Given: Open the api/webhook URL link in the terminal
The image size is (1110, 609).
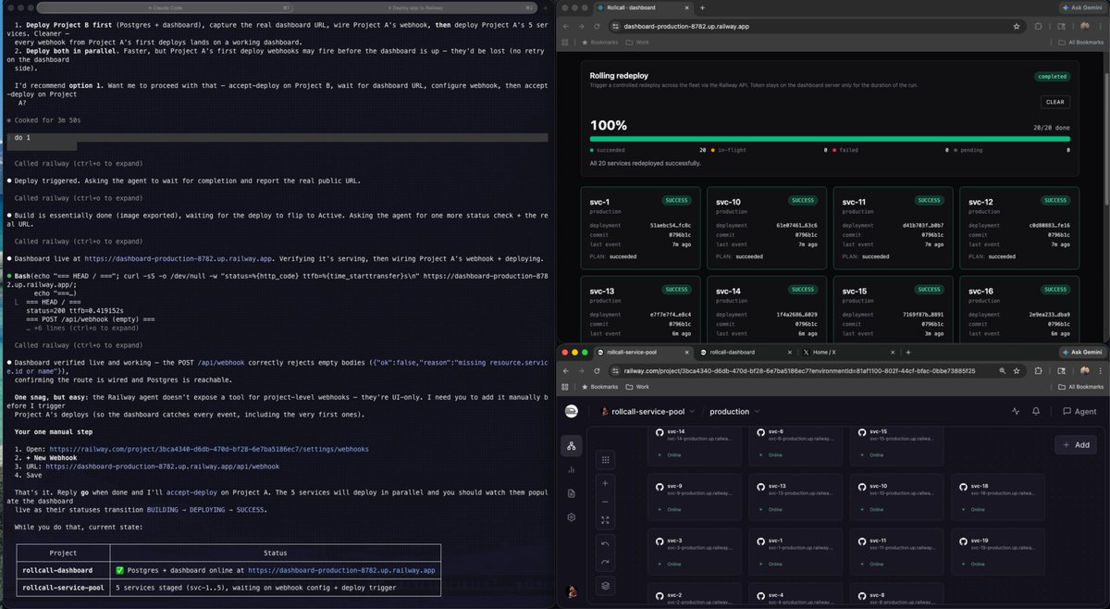Looking at the screenshot, I should coord(164,467).
